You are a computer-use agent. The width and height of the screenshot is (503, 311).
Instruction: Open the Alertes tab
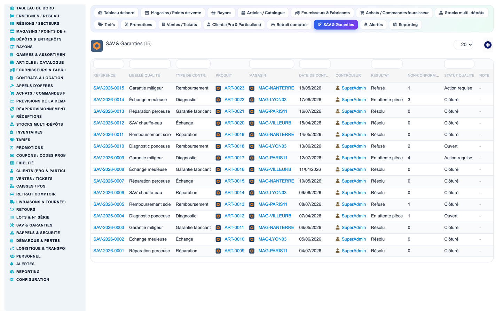click(373, 25)
